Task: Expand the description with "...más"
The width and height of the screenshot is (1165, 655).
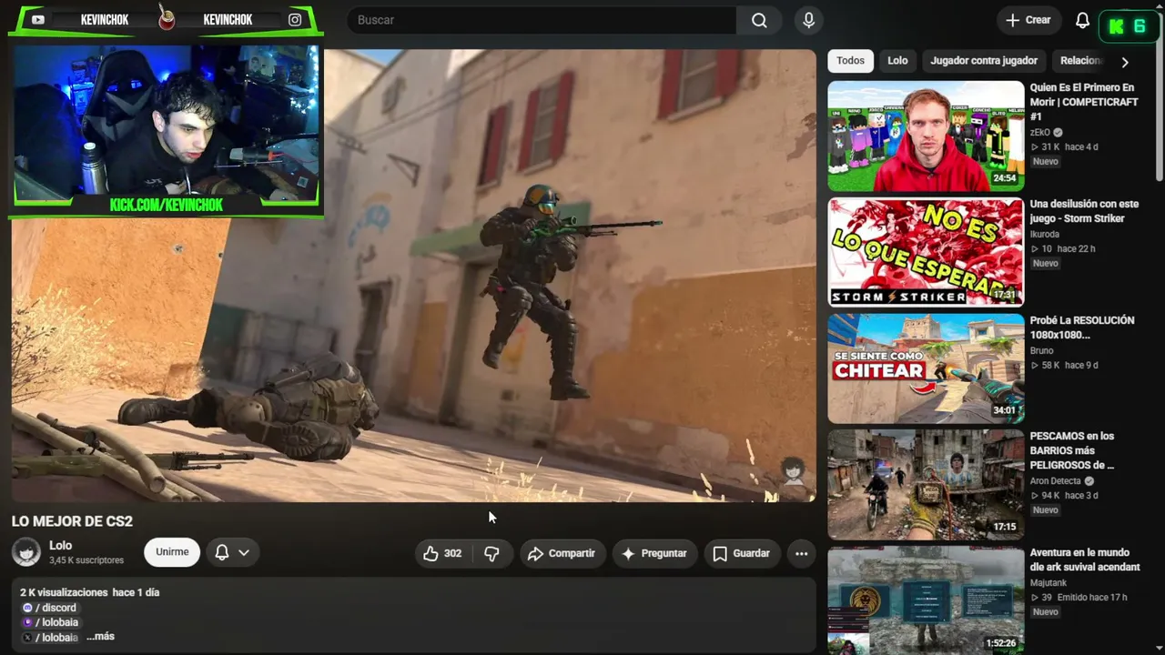Action: tap(100, 637)
